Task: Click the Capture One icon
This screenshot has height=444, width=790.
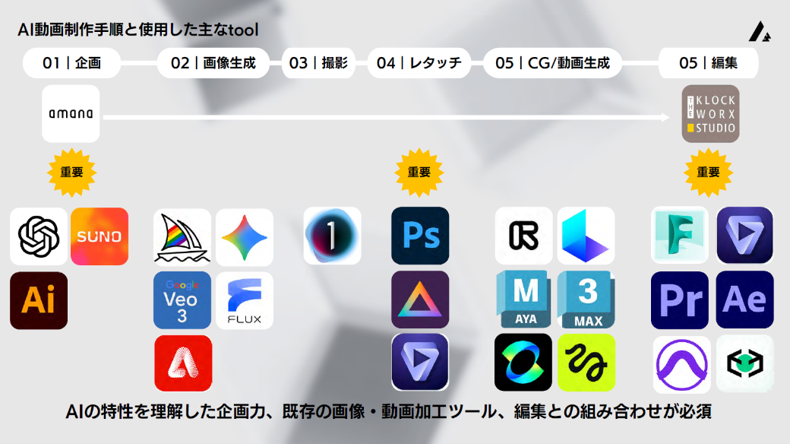Action: (x=332, y=236)
